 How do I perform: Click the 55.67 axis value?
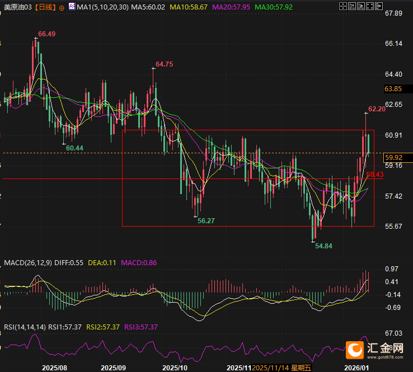tap(394, 227)
